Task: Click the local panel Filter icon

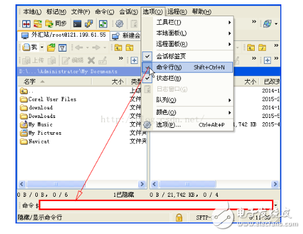Action: coord(62,48)
